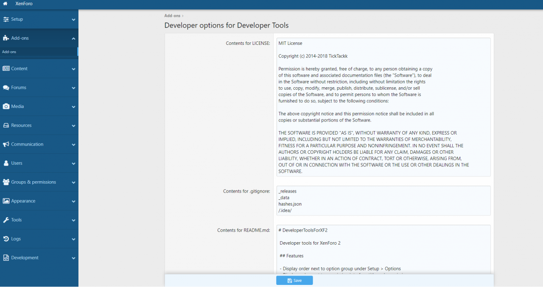The height and width of the screenshot is (287, 543).
Task: Click the Tools wrench icon
Action: 6,220
